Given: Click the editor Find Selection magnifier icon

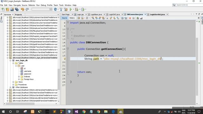Looking at the screenshot, I should (x=93, y=18).
